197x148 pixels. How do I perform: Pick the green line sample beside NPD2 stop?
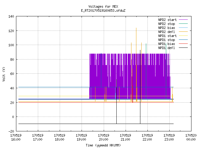pos(183,24)
